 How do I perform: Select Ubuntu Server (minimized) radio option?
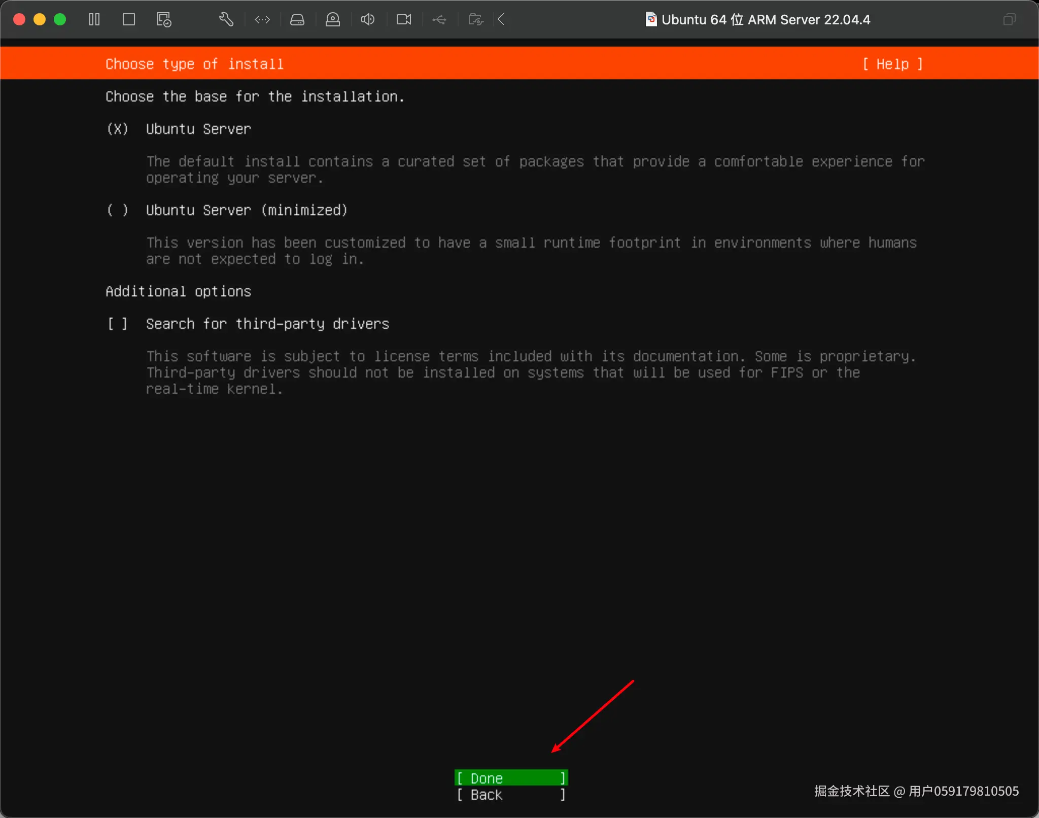click(x=117, y=210)
